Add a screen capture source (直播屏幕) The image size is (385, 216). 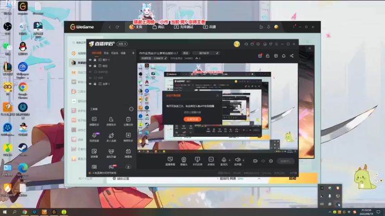(170, 161)
